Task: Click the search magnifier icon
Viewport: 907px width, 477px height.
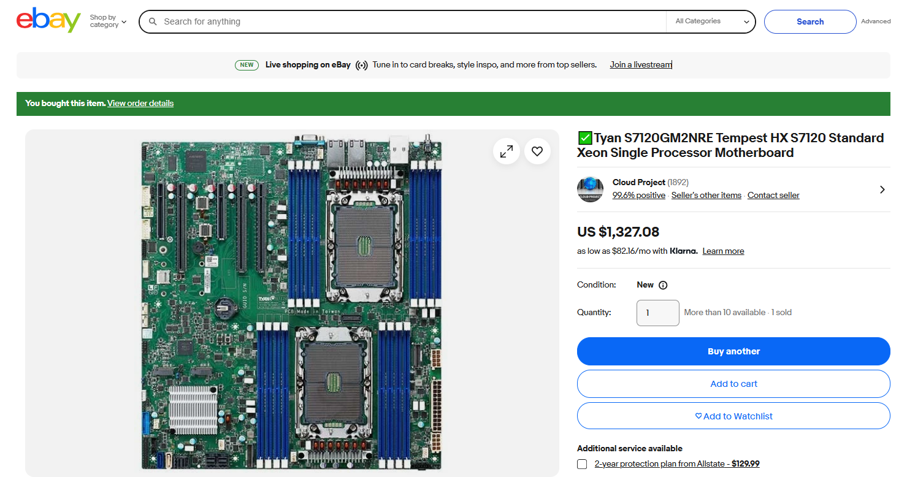Action: click(x=153, y=21)
